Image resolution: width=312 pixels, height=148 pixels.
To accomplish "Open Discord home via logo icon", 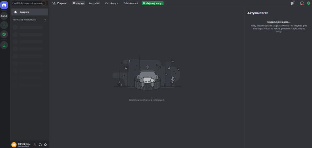I will point(4,5).
